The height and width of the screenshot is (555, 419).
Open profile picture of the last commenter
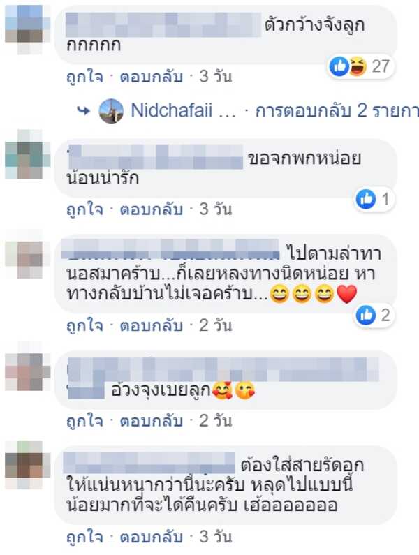[28, 465]
